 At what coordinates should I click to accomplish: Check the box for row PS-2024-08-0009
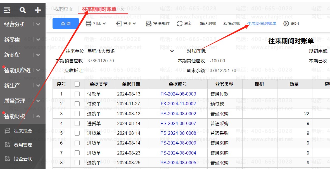tap(77, 143)
